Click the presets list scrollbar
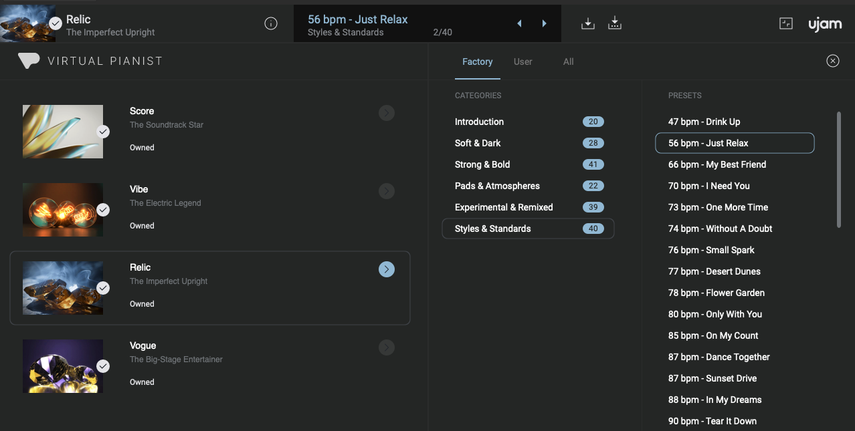 pos(838,170)
